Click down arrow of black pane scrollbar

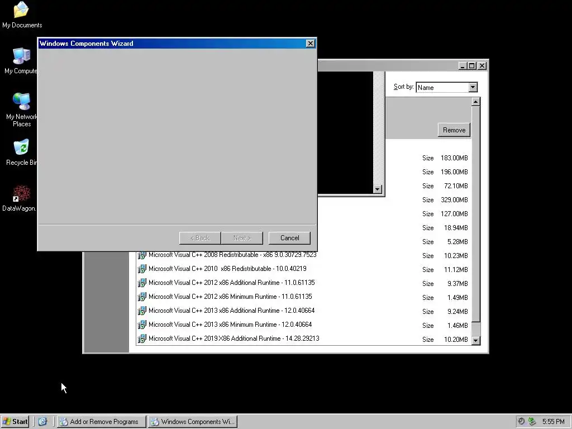tap(378, 189)
